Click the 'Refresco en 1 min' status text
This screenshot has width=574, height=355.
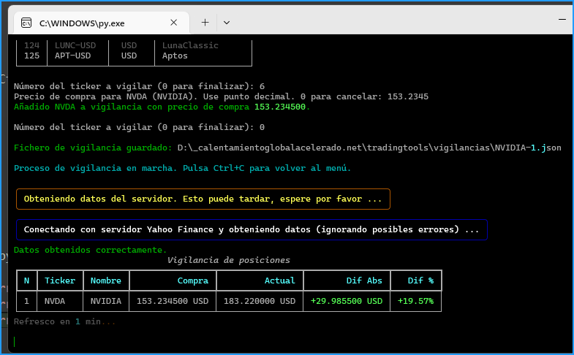pos(64,321)
